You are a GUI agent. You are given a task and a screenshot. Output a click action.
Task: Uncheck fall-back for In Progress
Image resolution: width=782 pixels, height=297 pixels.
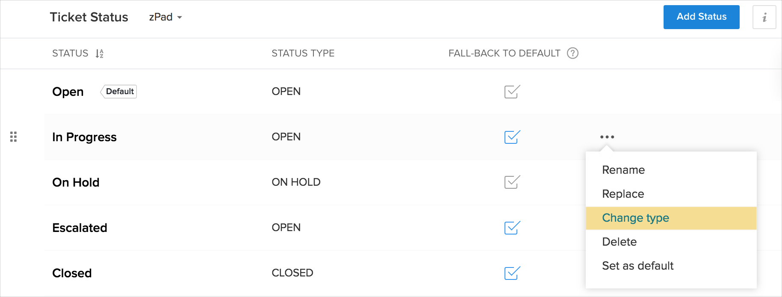[x=512, y=137]
